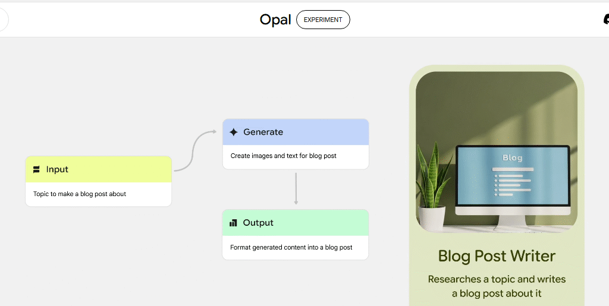
Task: Select the Output node header
Action: pyautogui.click(x=296, y=223)
